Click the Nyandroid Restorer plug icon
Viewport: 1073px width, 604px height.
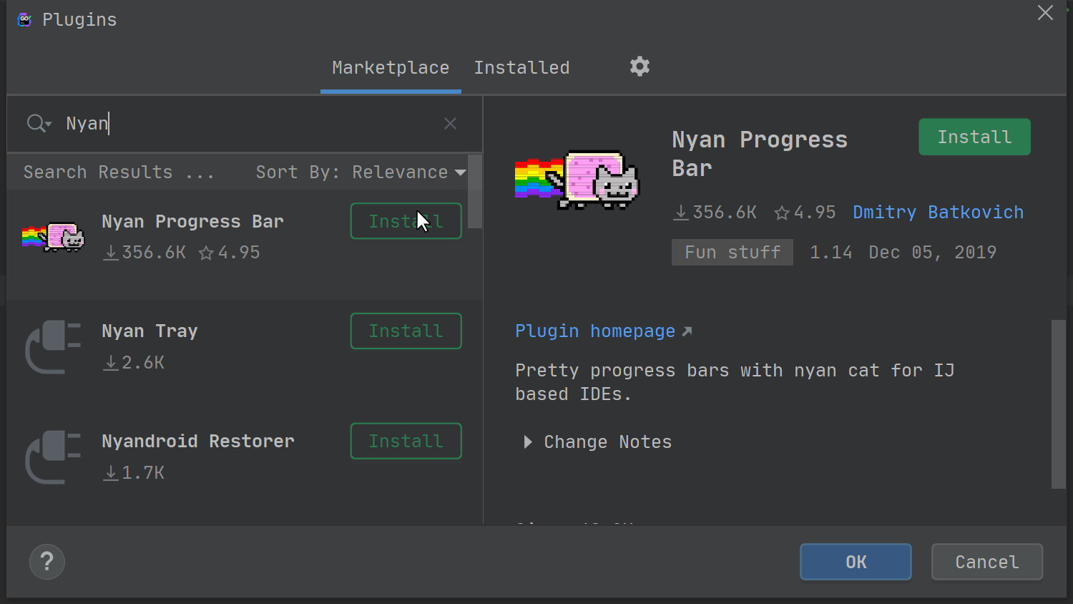54,457
